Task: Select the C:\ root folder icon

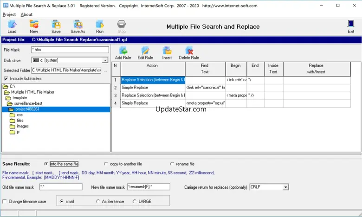Action: pyautogui.click(x=6, y=87)
